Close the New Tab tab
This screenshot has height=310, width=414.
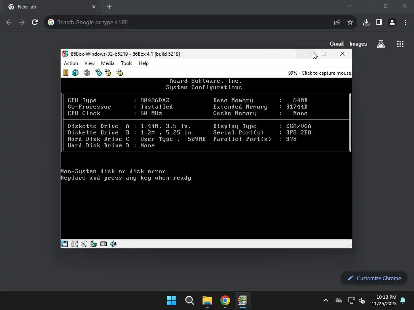[94, 7]
